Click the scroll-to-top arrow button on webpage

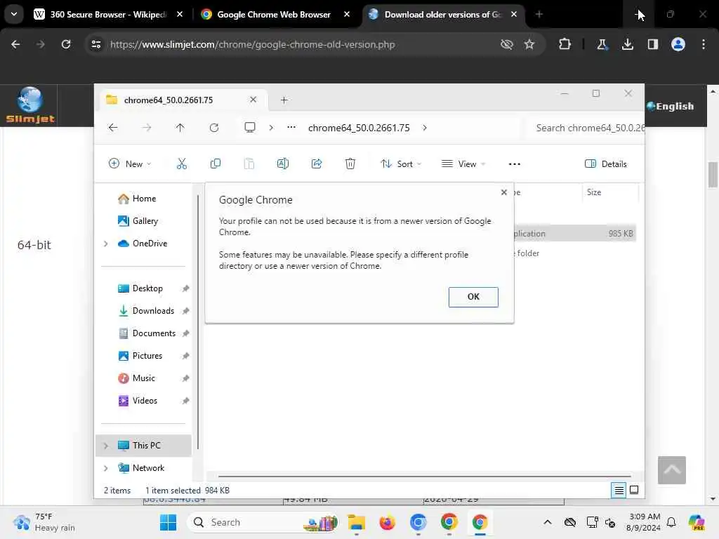(671, 470)
